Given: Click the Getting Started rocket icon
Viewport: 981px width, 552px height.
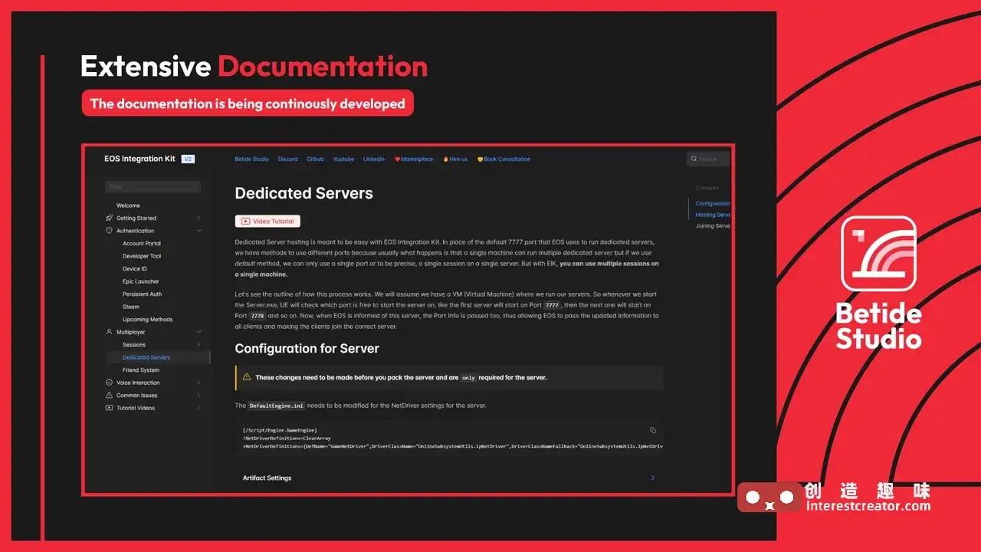Looking at the screenshot, I should (x=109, y=218).
